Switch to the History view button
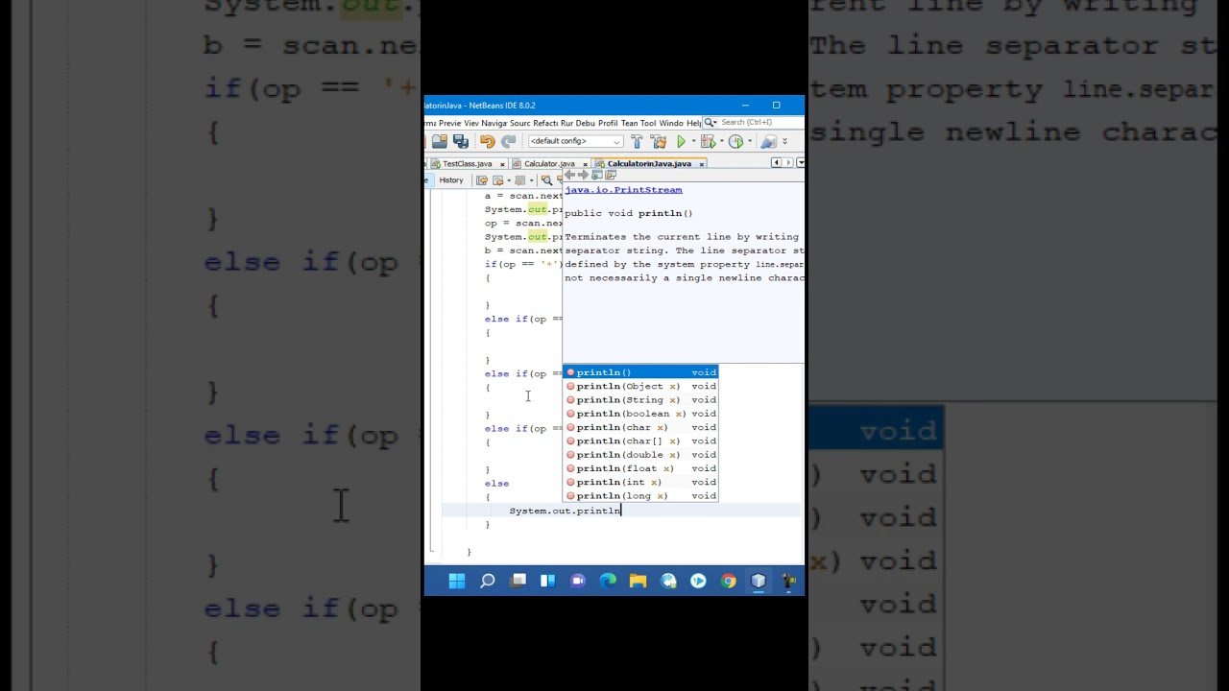Viewport: 1229px width, 691px height. pos(451,180)
